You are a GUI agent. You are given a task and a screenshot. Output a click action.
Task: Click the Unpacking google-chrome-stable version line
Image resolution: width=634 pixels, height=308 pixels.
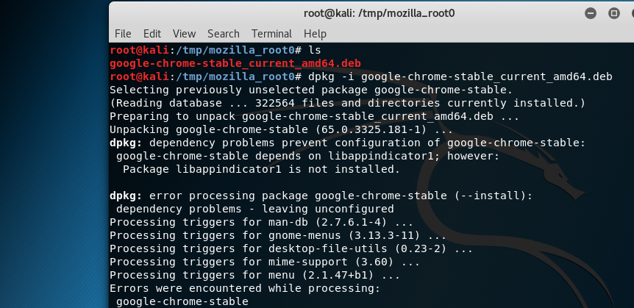coord(281,130)
